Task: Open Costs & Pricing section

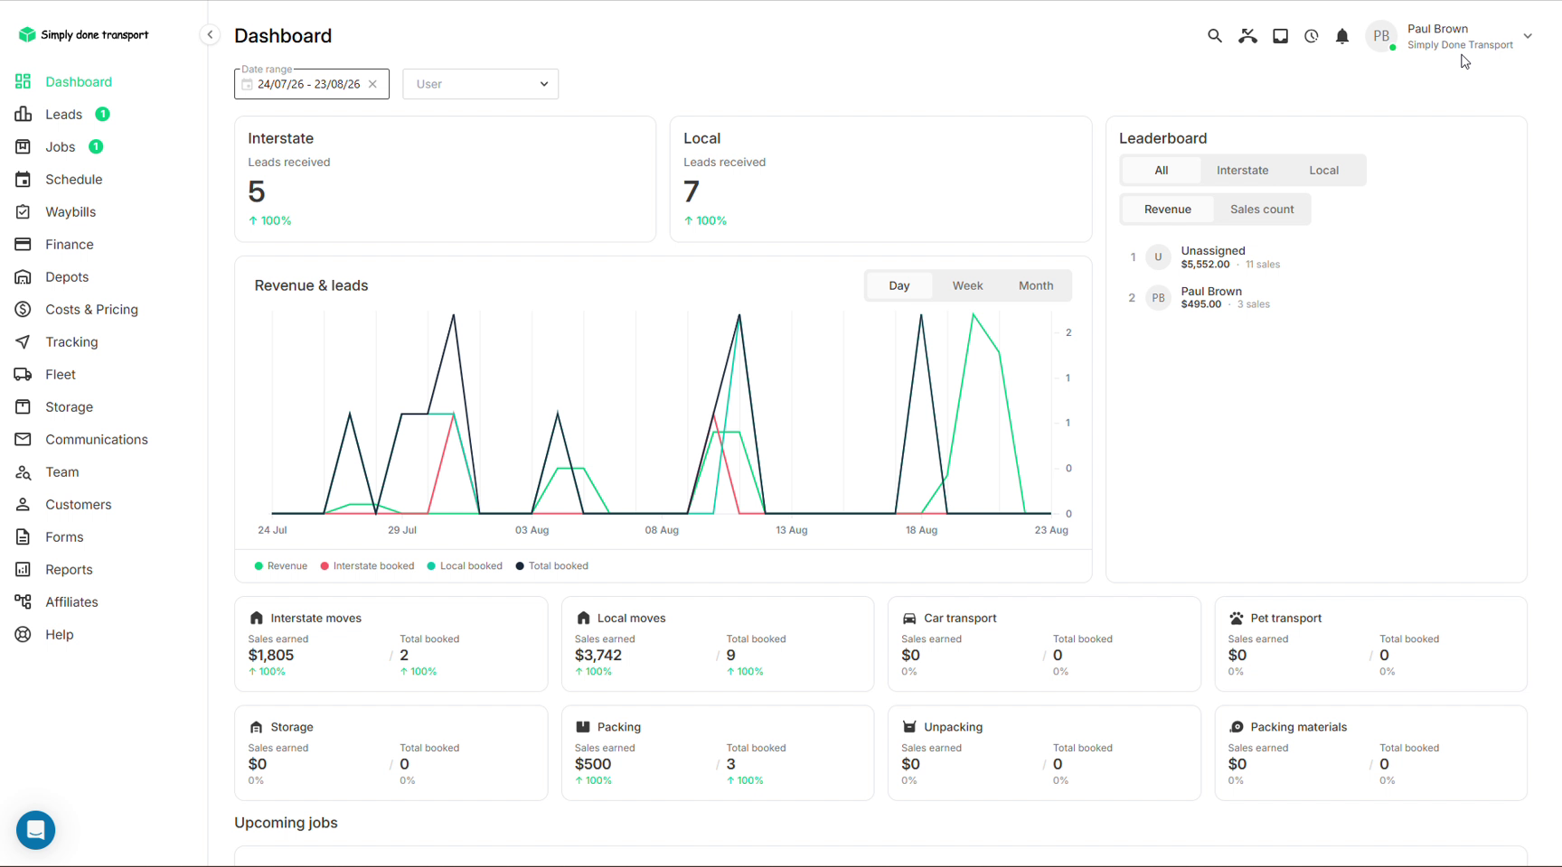Action: point(91,309)
